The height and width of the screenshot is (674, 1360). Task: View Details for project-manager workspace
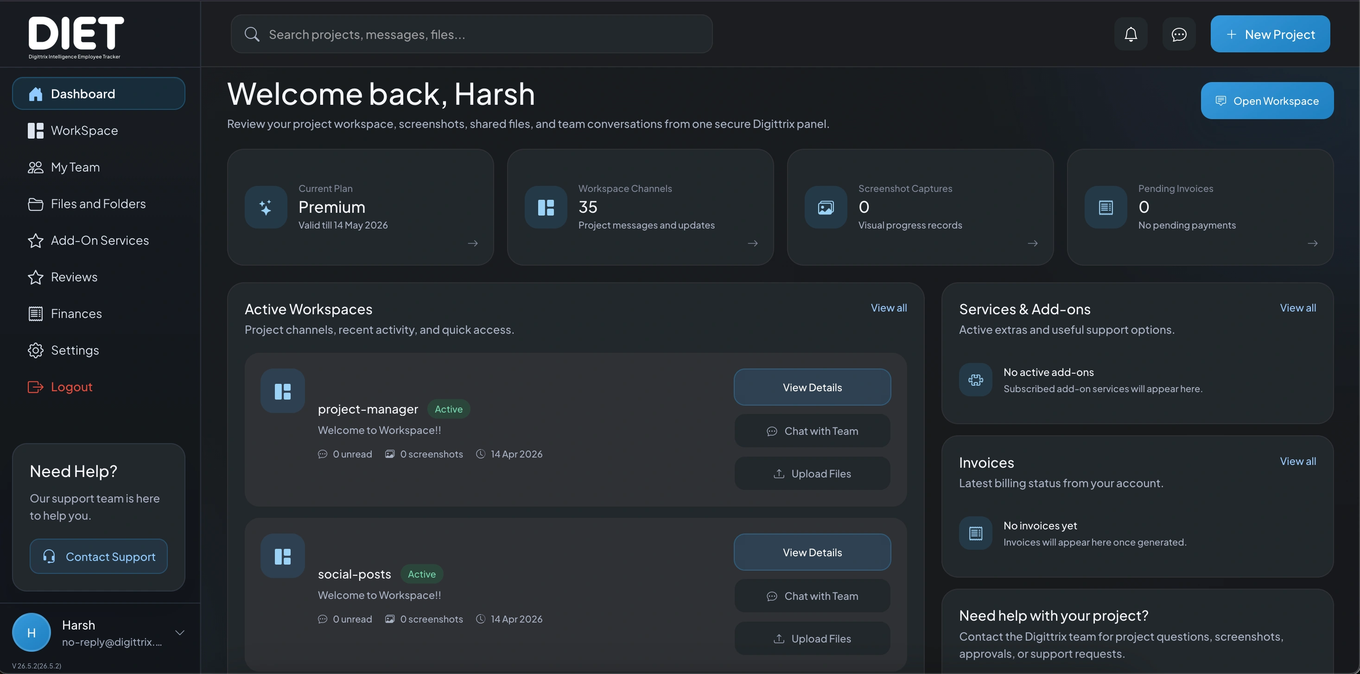(x=812, y=388)
